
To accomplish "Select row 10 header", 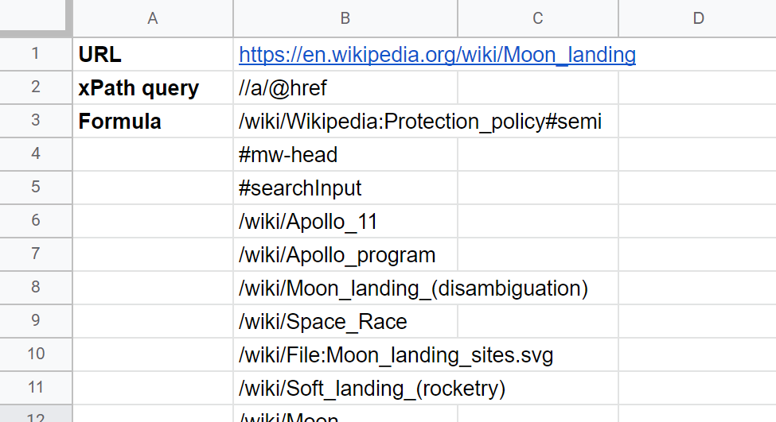I will (36, 354).
